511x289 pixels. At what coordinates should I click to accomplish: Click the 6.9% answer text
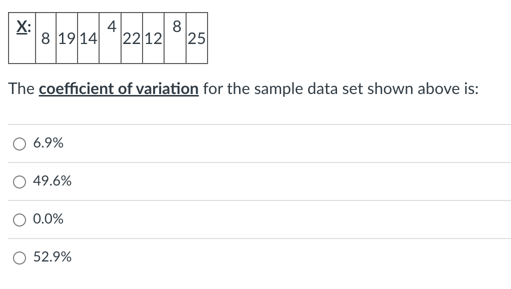[48, 143]
